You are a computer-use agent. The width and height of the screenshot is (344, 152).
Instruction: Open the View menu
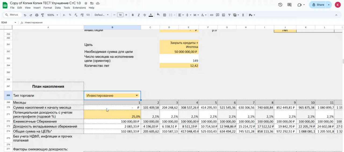[28, 8]
